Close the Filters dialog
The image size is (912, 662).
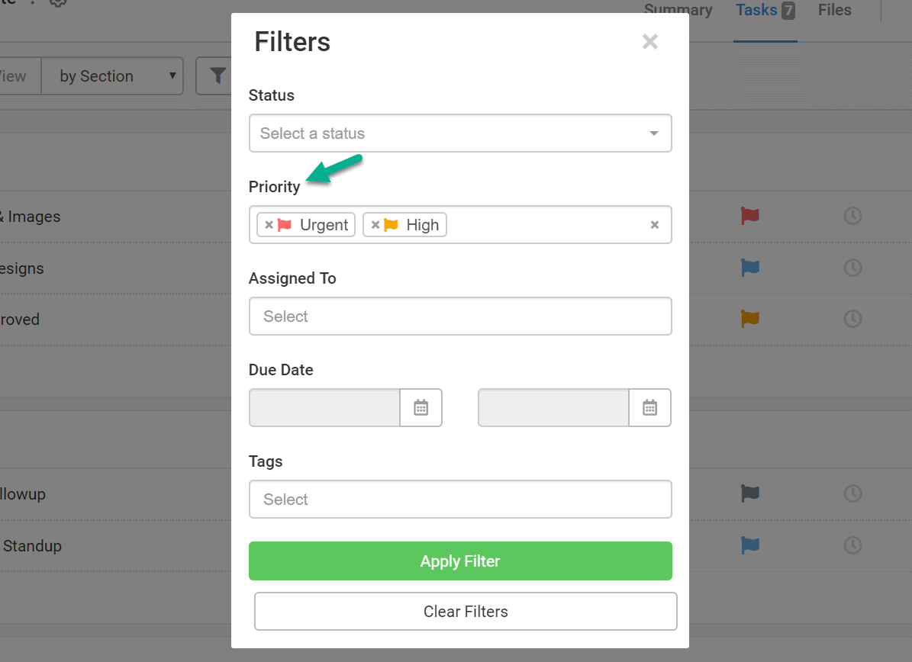pyautogui.click(x=649, y=42)
